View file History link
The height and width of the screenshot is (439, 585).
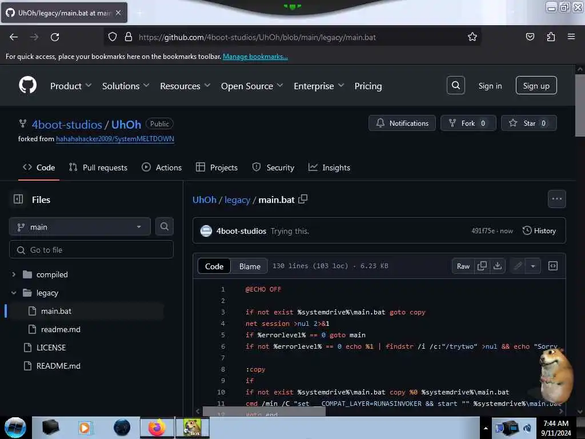[x=539, y=231]
